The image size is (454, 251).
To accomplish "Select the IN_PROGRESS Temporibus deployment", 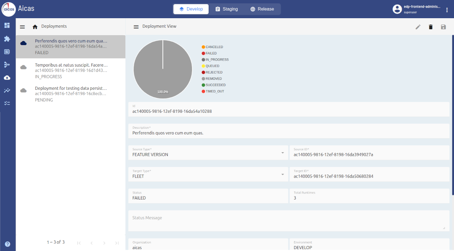I will [x=70, y=70].
